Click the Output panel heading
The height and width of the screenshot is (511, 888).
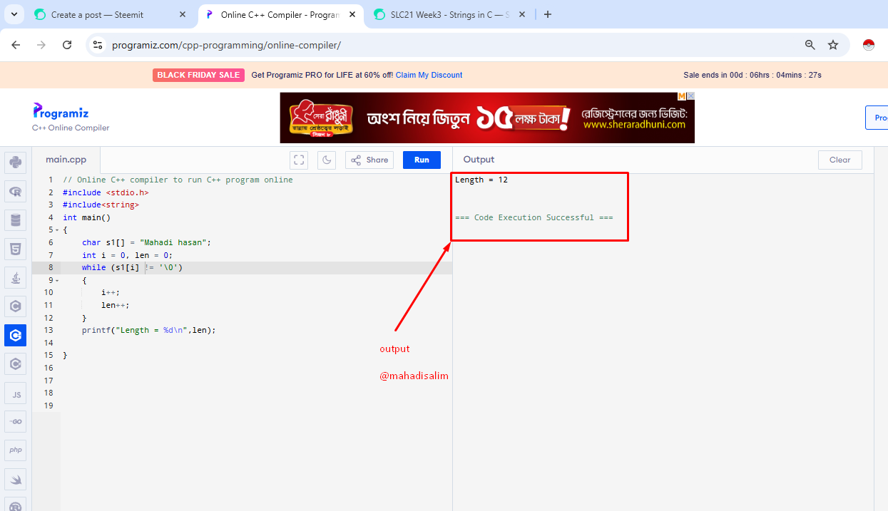coord(479,160)
